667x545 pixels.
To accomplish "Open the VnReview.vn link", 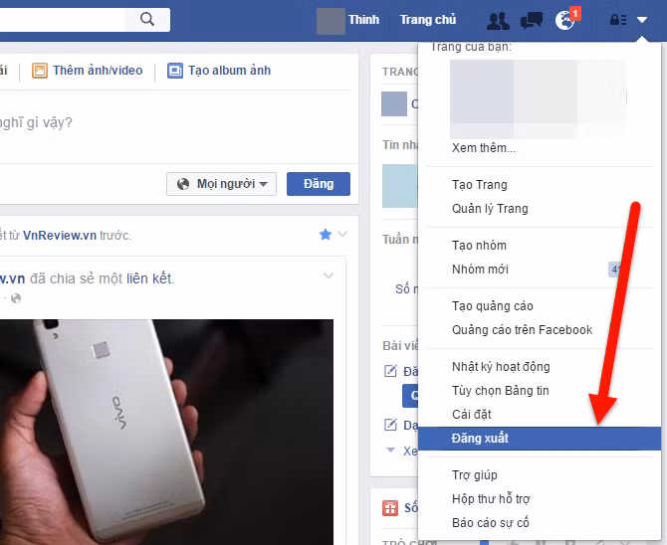I will (x=60, y=235).
